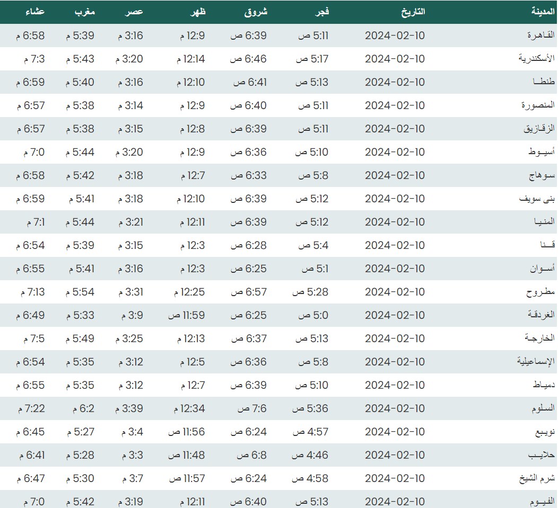
Task: Click the التاريخ column header
Action: (x=412, y=11)
